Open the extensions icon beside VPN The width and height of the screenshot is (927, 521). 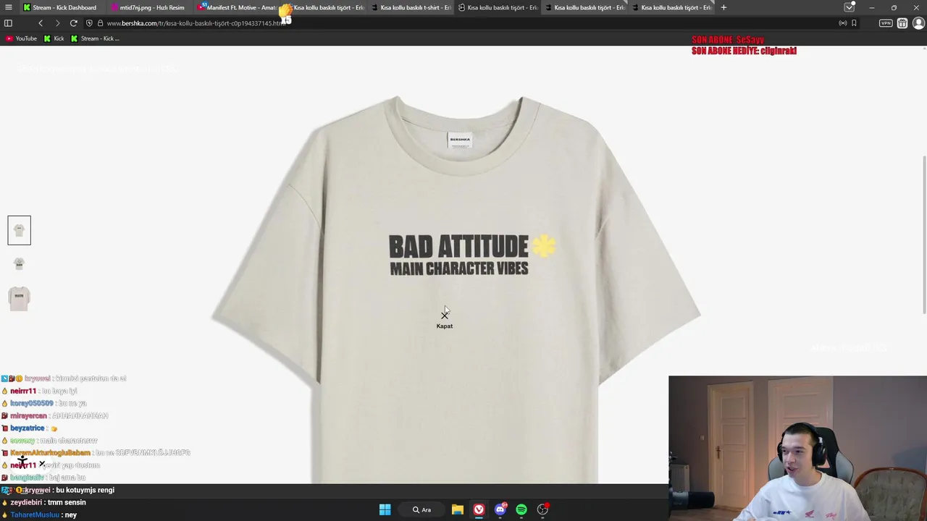pos(902,23)
